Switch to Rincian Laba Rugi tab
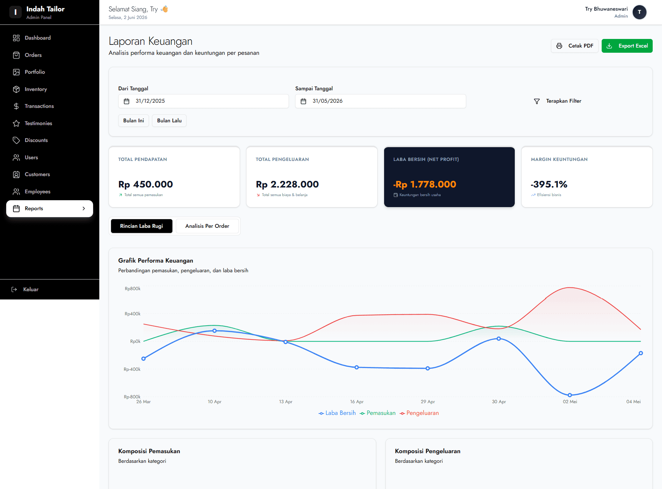 pyautogui.click(x=141, y=226)
